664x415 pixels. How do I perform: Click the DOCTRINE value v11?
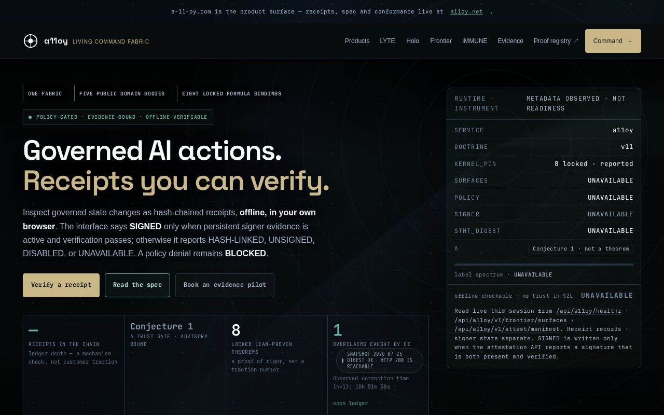(x=627, y=147)
